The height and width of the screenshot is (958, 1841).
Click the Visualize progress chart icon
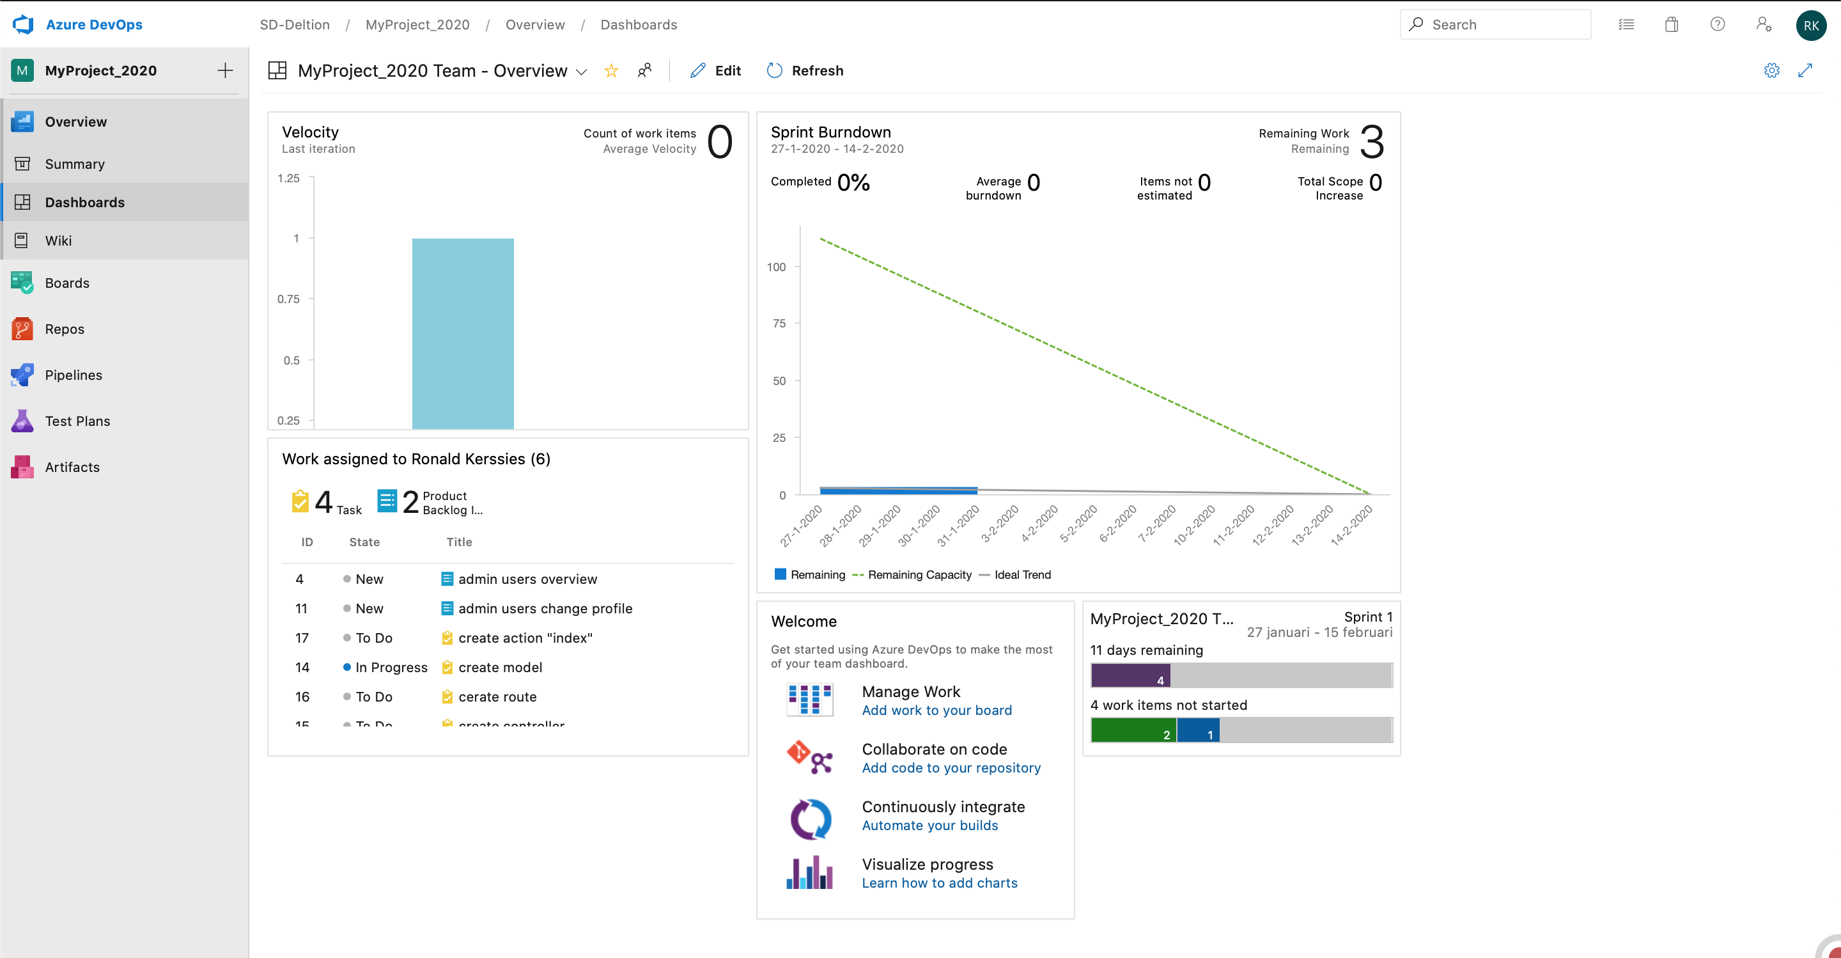(810, 872)
